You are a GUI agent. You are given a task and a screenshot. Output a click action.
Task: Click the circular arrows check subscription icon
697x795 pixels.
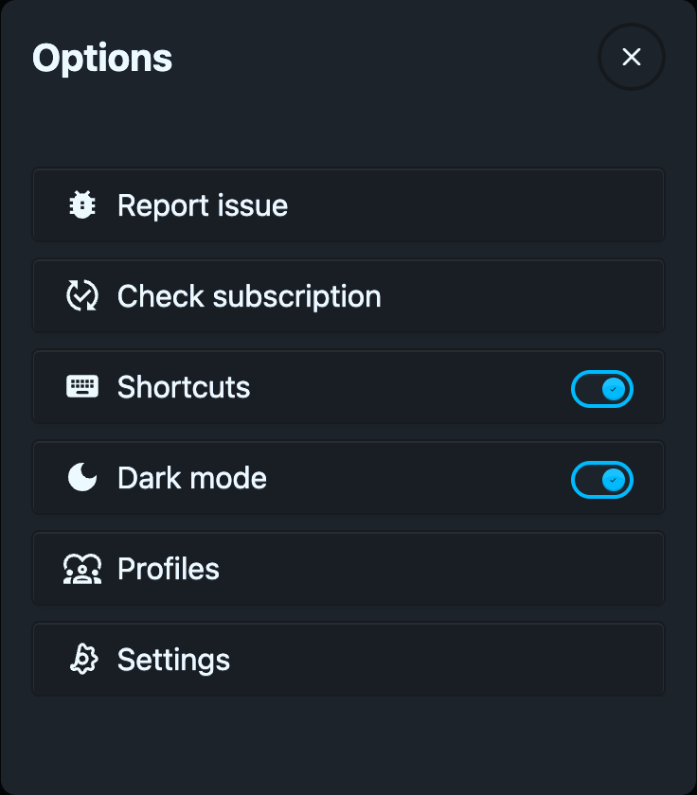(x=82, y=295)
